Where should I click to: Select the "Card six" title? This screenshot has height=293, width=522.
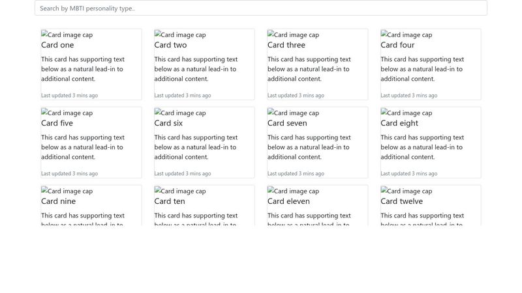point(168,124)
